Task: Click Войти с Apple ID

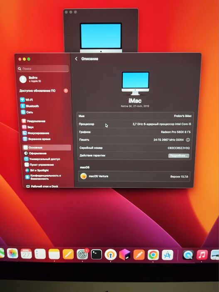Action: pyautogui.click(x=31, y=79)
